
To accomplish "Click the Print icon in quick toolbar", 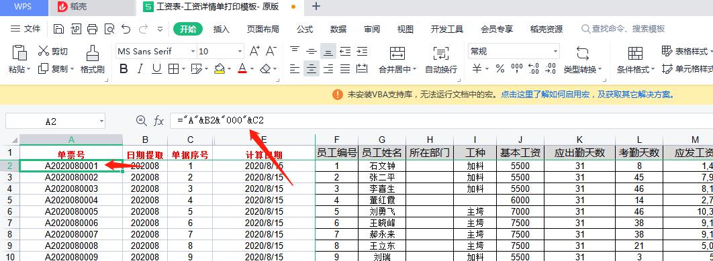I will click(x=92, y=29).
